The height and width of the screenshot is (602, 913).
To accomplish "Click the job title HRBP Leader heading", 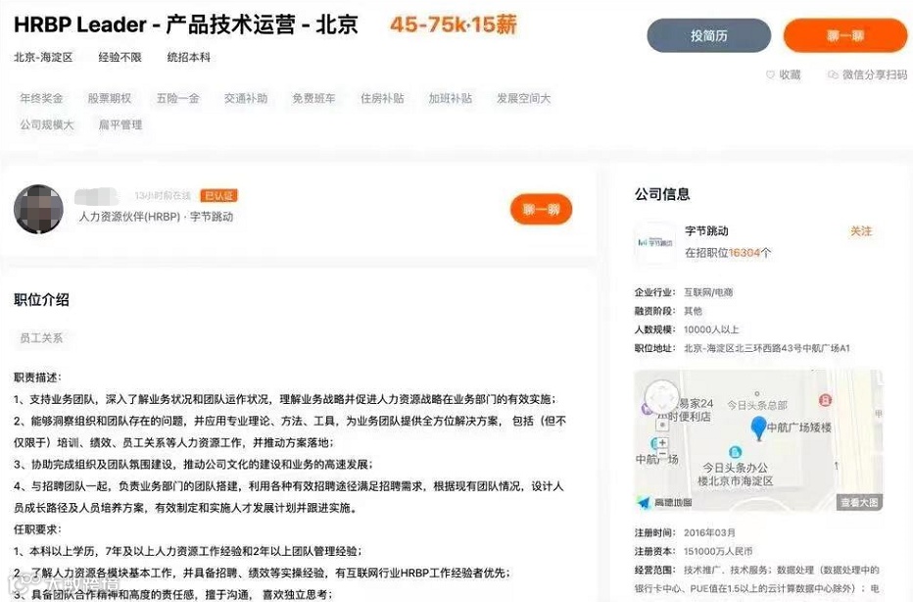I will [x=186, y=25].
